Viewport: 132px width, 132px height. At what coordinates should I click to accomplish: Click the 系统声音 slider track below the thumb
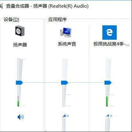(64, 96)
